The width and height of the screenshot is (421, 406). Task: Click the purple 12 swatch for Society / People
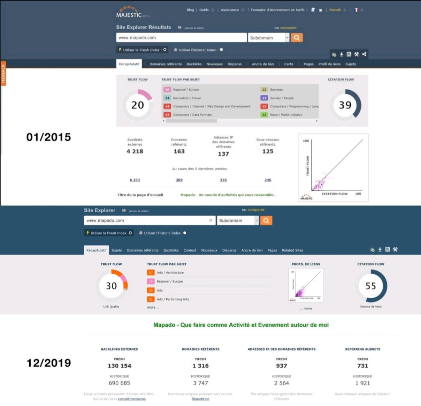pos(264,98)
